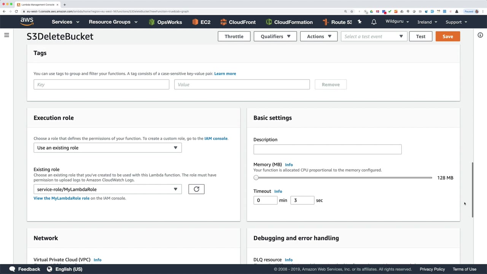This screenshot has height=274, width=487.
Task: Click the green checkmark extension icon
Action: [x=390, y=11]
